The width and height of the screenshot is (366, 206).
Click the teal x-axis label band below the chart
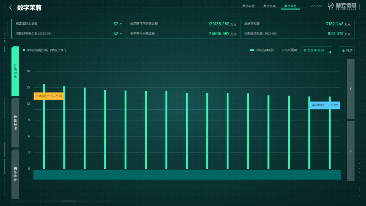[187, 175]
